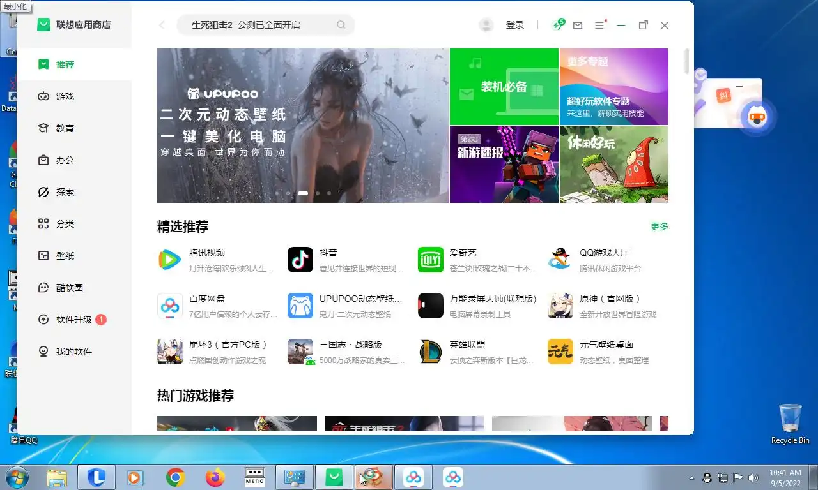
Task: Click the 万能录屏大师 app icon
Action: point(431,306)
